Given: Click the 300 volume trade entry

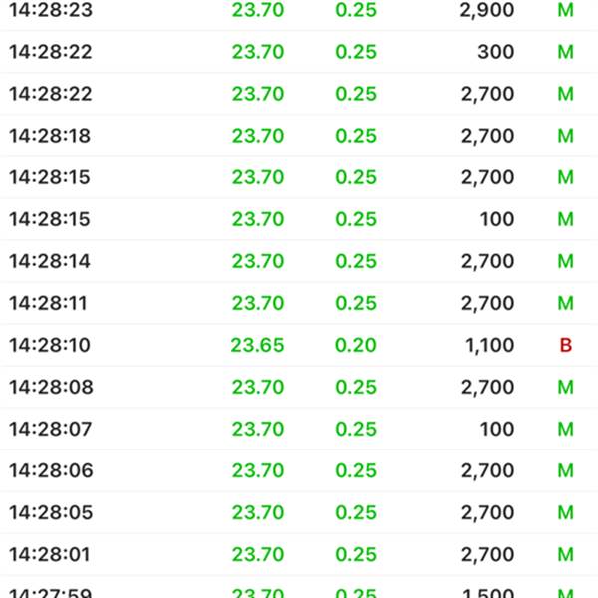Looking at the screenshot, I should 495,52.
